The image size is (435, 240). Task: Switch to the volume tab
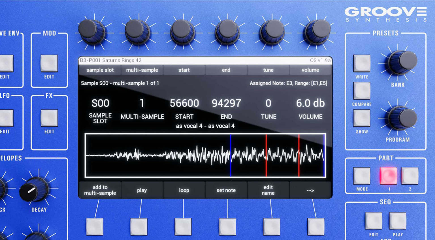point(310,70)
